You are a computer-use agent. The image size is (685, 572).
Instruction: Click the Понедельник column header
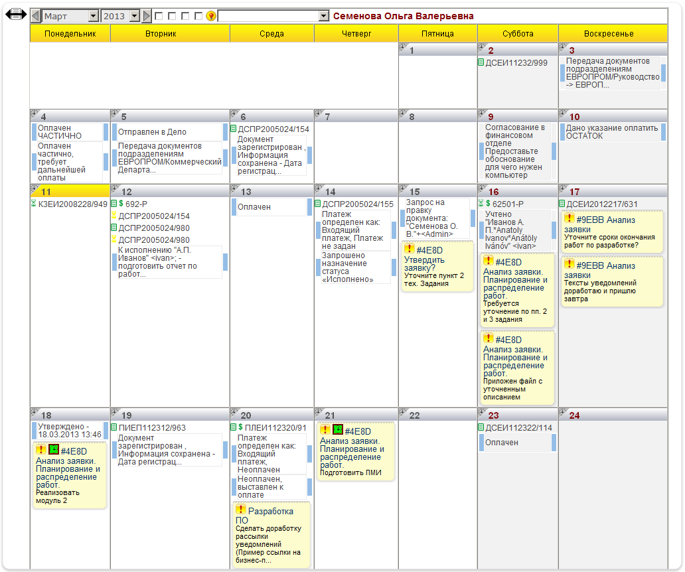click(70, 33)
